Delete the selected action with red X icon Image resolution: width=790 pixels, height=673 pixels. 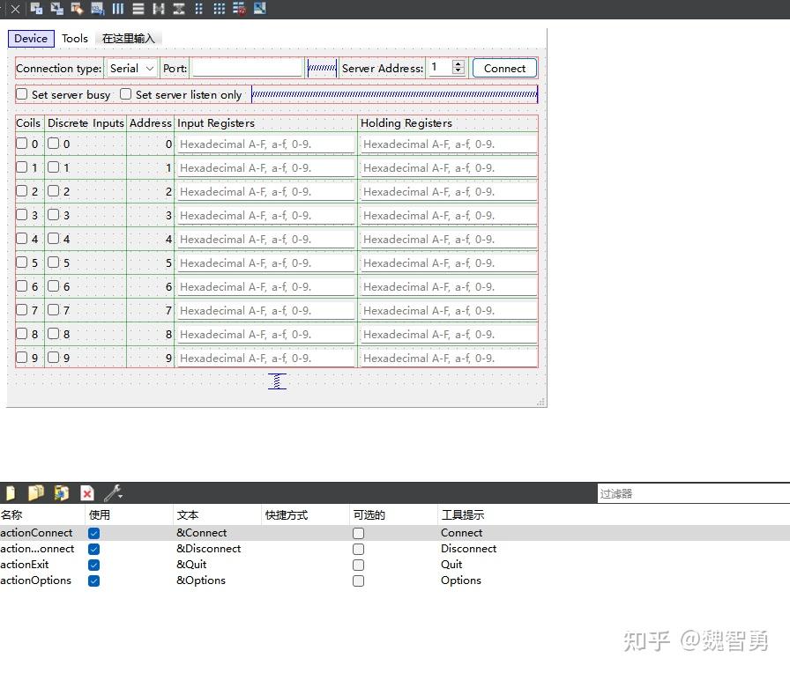click(87, 492)
